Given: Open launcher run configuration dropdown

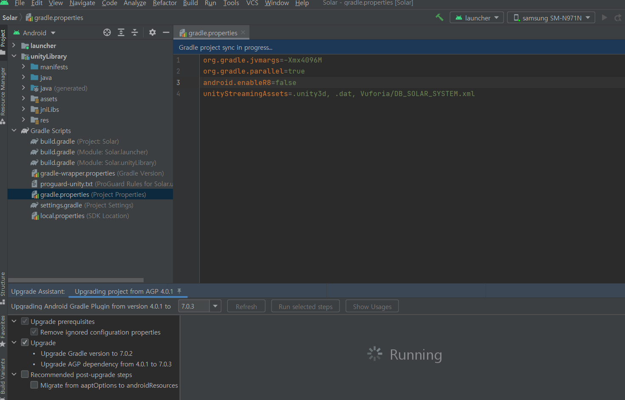Looking at the screenshot, I should (477, 17).
